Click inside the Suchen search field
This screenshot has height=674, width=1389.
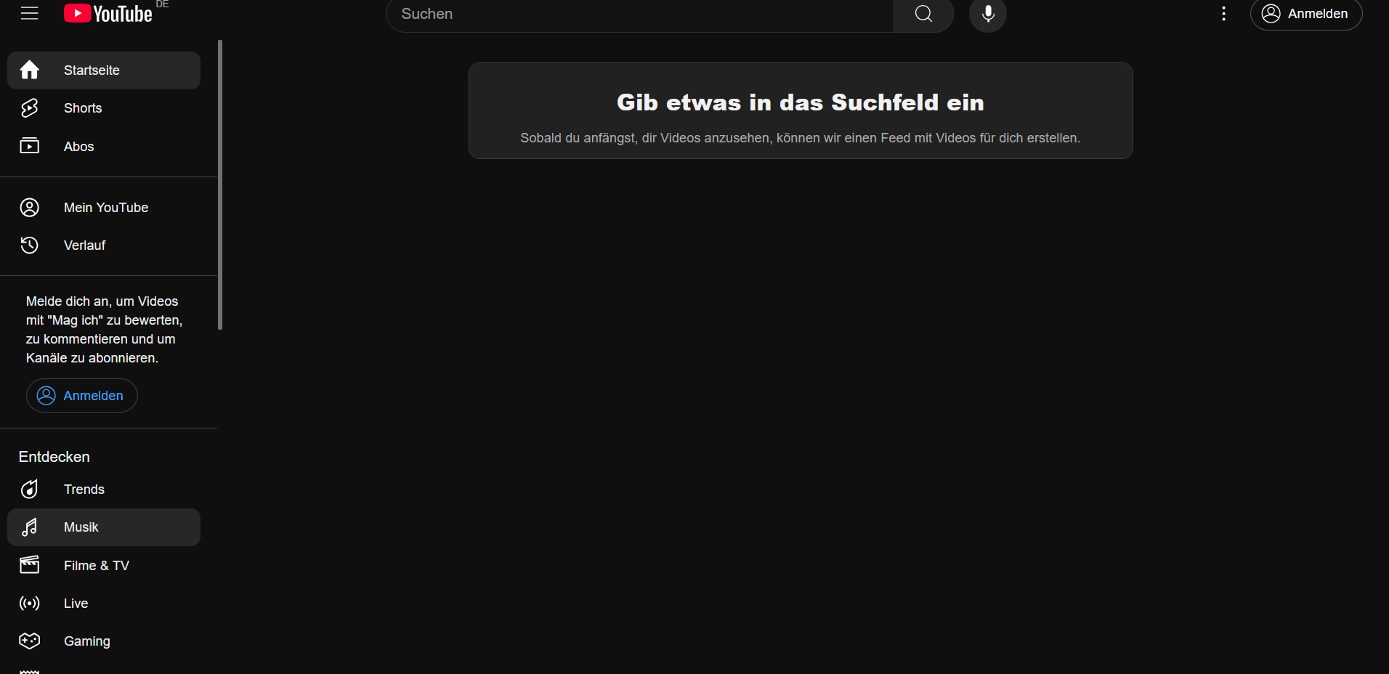pos(639,14)
